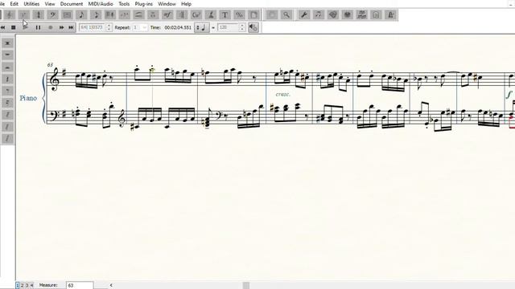Viewport: 515px width, 289px height.
Task: Click the 'Piano' staff name
Action: 28,98
